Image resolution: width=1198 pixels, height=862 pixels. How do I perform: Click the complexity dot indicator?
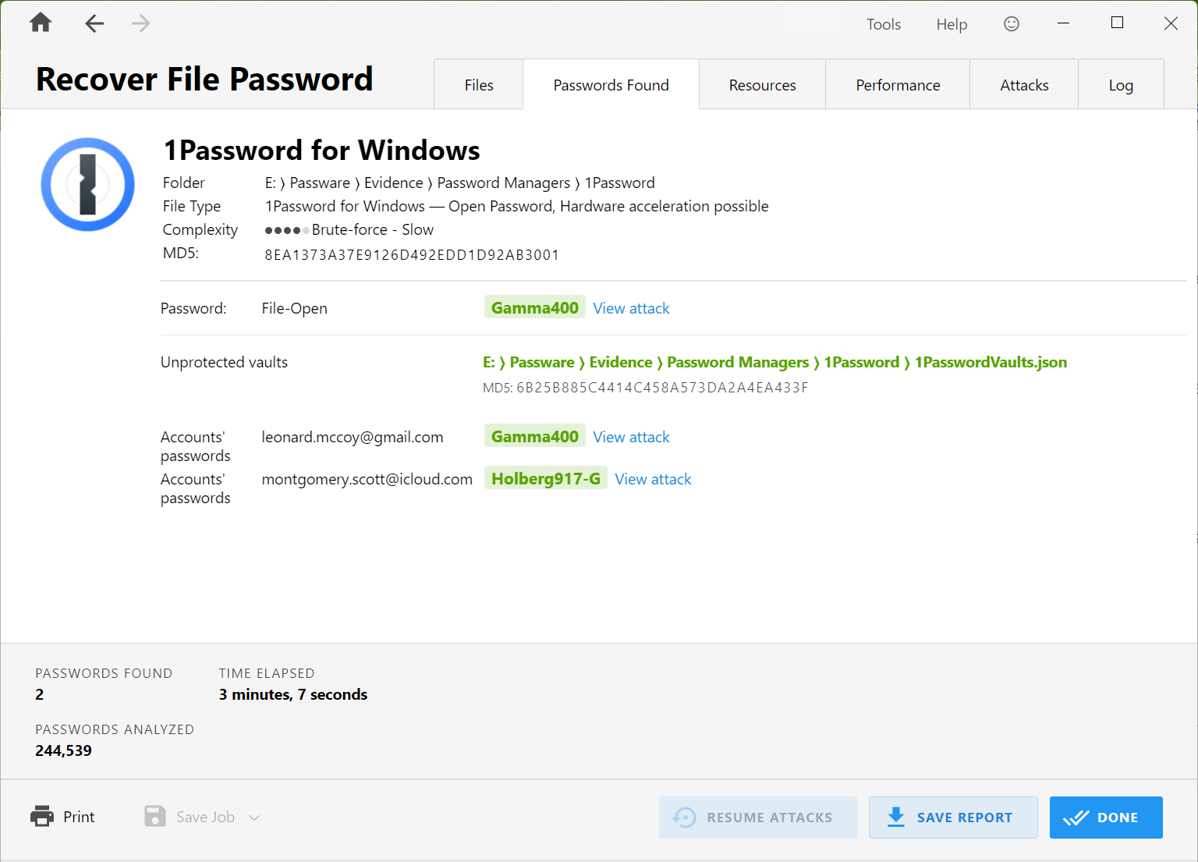(x=284, y=229)
